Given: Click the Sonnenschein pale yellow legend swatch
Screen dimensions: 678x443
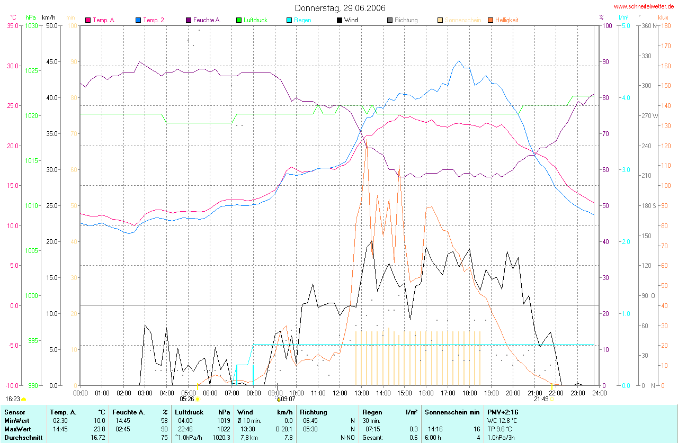Looking at the screenshot, I should [440, 20].
